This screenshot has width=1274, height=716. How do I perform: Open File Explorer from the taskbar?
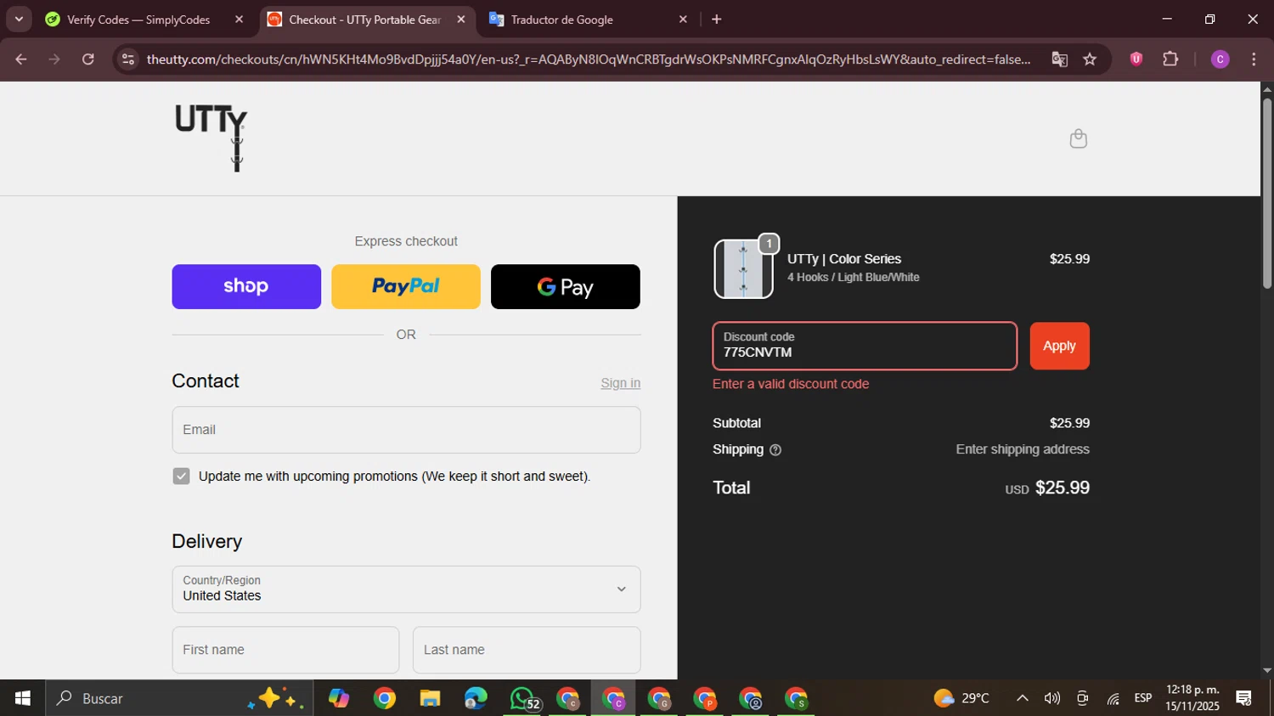tap(430, 698)
